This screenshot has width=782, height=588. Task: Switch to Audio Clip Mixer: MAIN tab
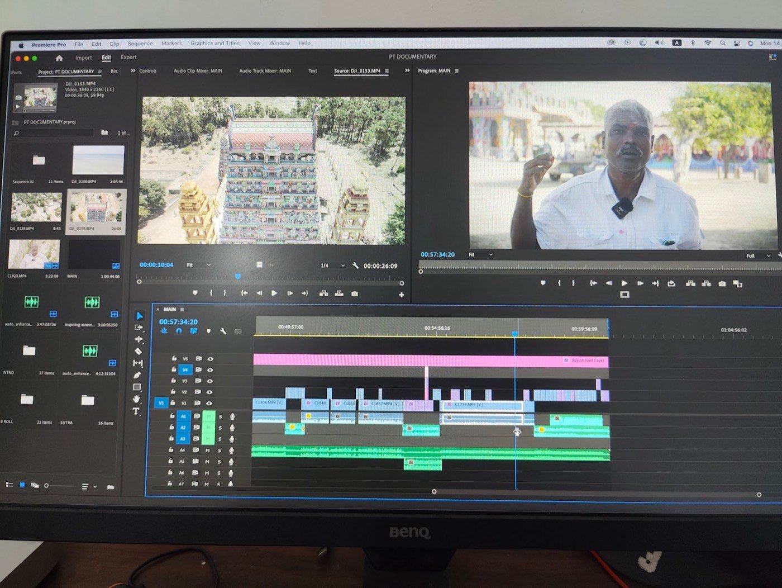click(x=198, y=71)
